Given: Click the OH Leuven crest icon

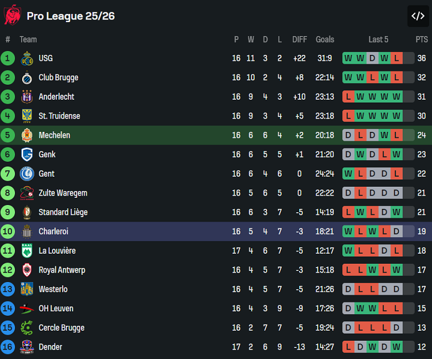Looking at the screenshot, I should coord(27,309).
